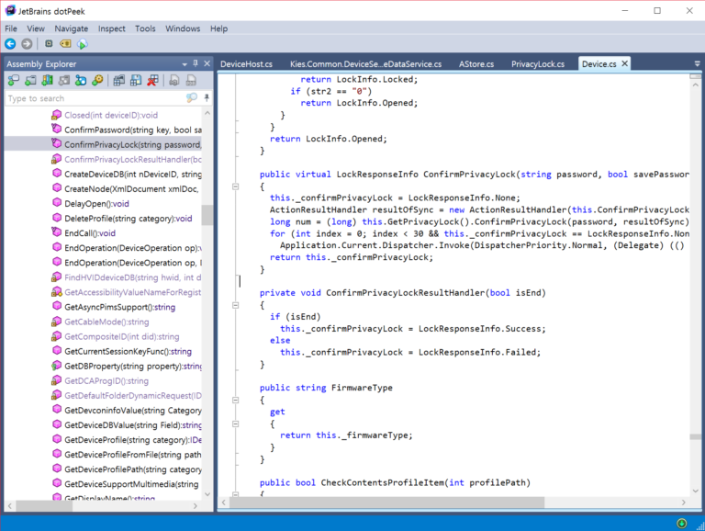Click the wrench icon in Assembly Explorer toolbar
This screenshot has height=531, width=705.
click(96, 81)
